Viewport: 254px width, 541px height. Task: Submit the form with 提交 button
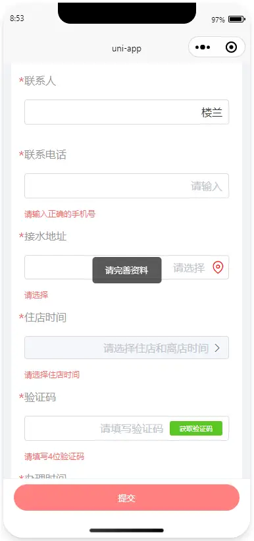126,498
